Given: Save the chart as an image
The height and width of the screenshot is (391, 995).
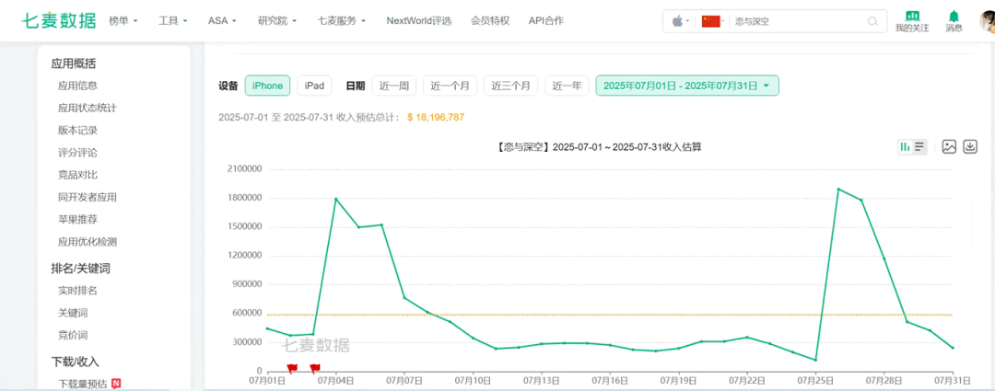Looking at the screenshot, I should [949, 147].
